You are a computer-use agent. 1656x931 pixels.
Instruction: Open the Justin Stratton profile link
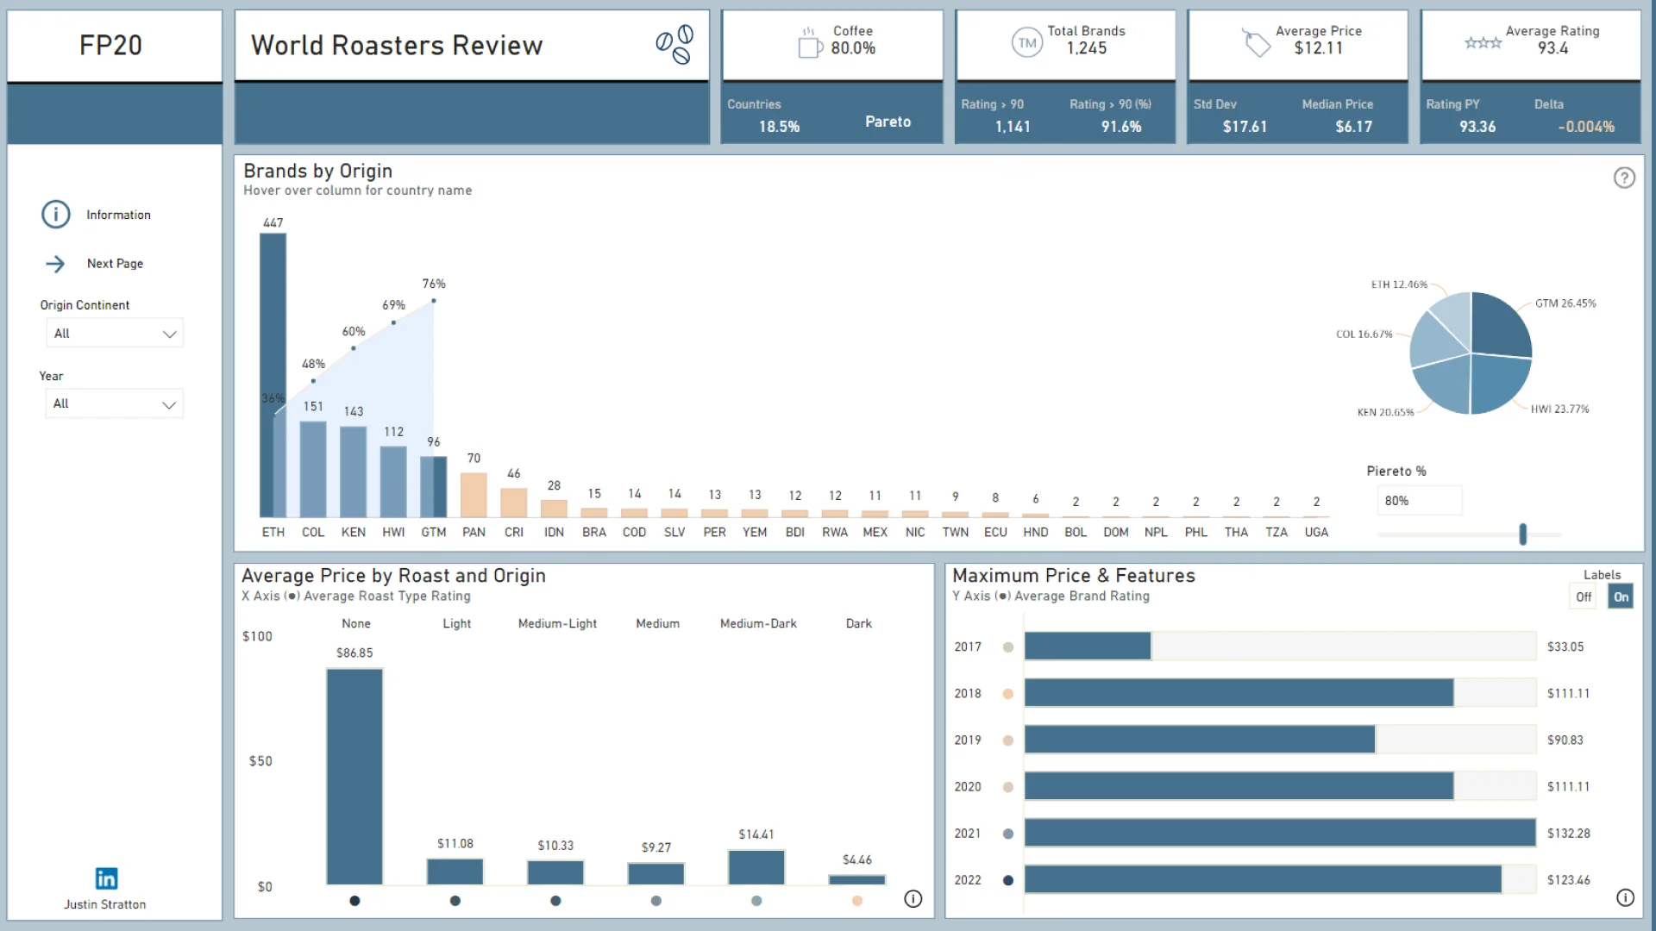coord(105,904)
